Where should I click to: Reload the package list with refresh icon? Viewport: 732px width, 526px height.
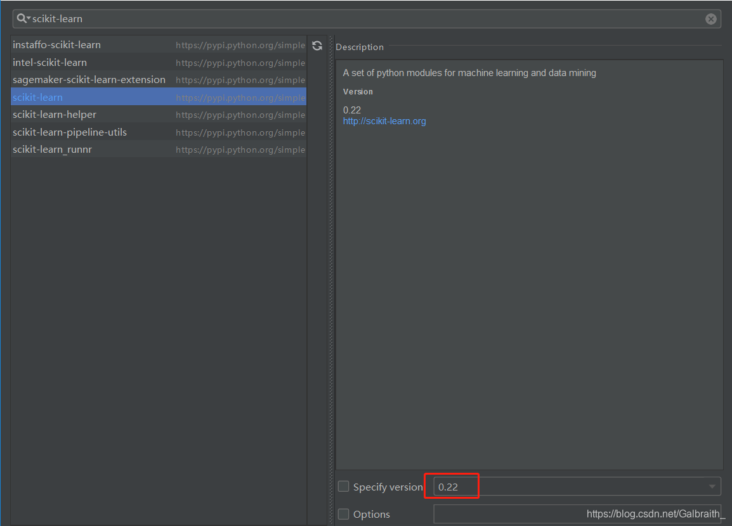[x=317, y=45]
